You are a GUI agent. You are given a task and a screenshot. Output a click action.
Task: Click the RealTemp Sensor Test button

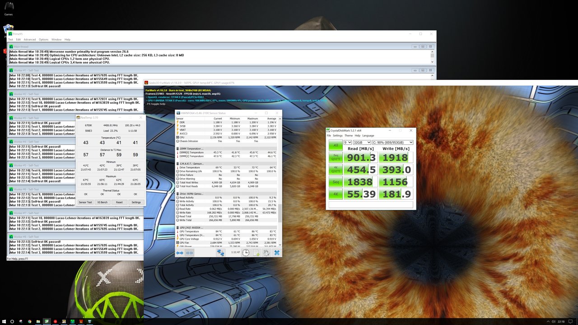[85, 202]
